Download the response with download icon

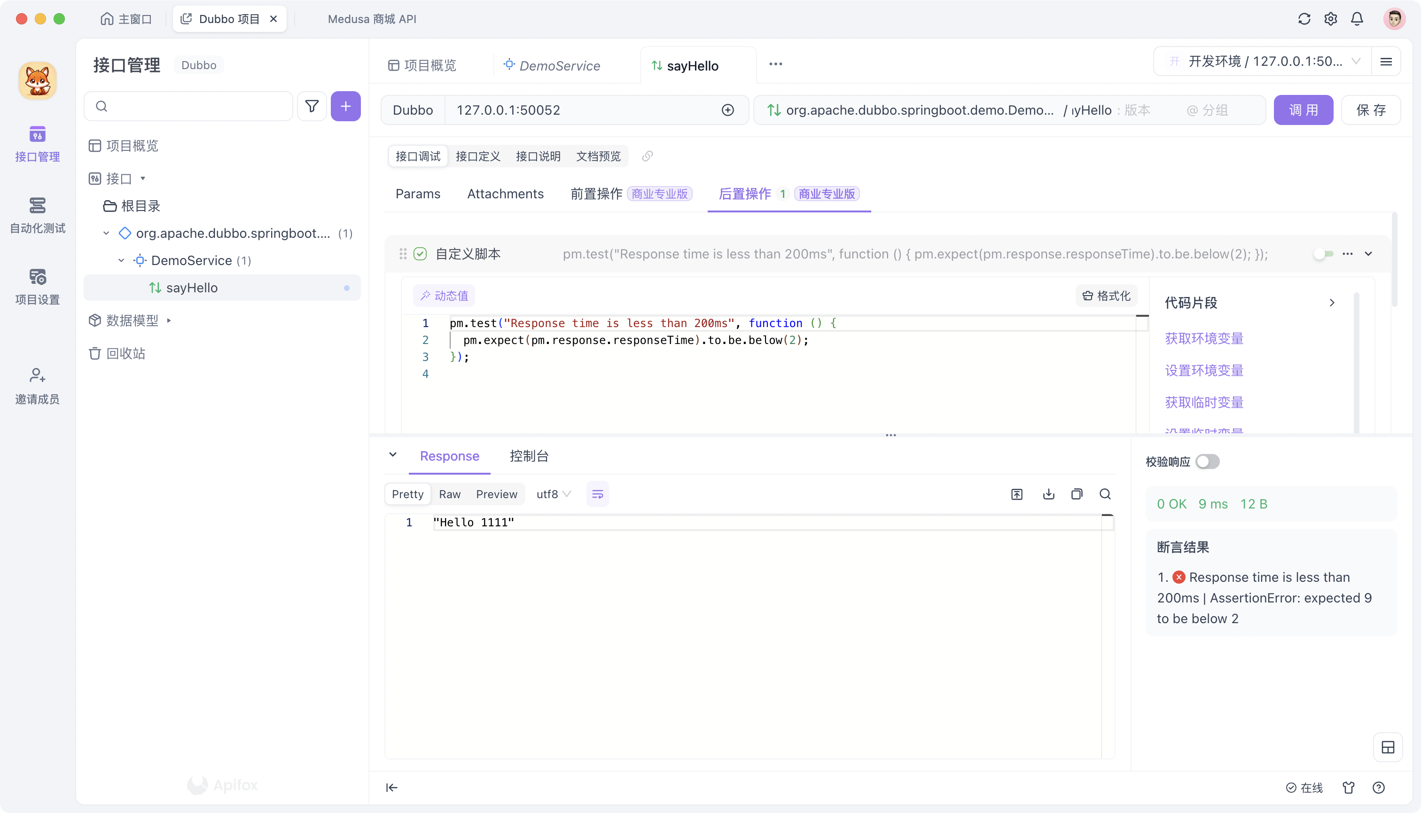(1048, 494)
